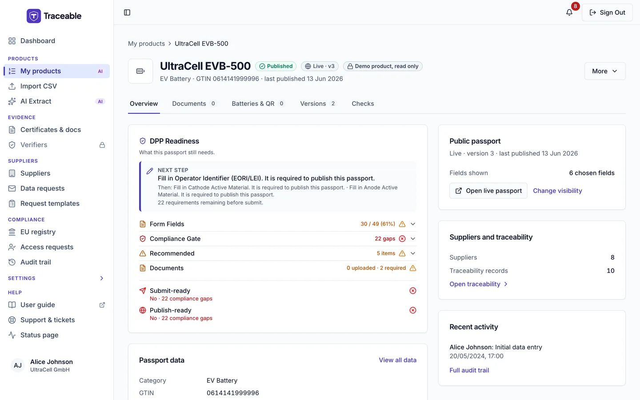The width and height of the screenshot is (640, 400).
Task: Open the More dropdown
Action: point(605,71)
